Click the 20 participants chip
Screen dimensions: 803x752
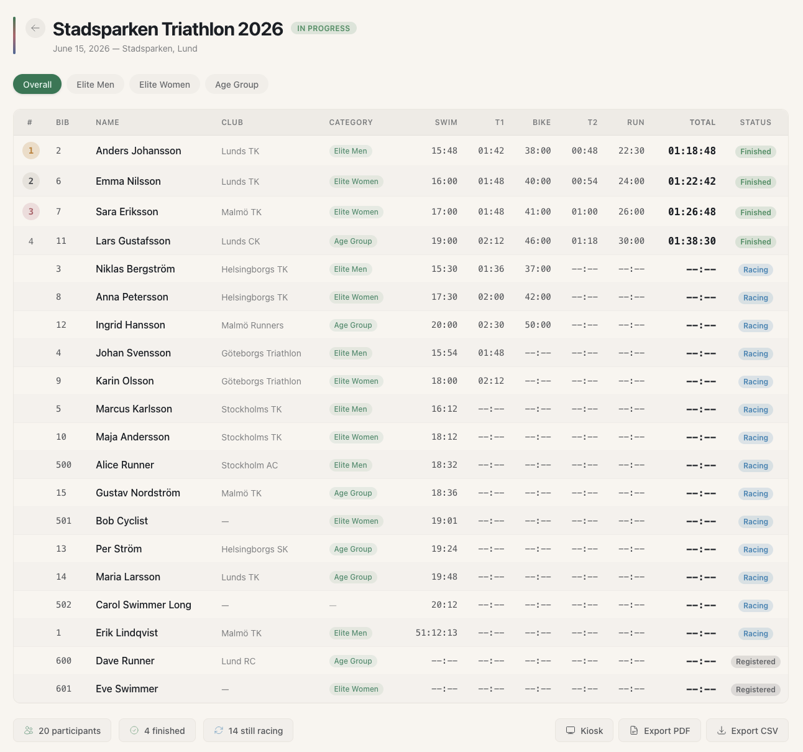click(62, 731)
